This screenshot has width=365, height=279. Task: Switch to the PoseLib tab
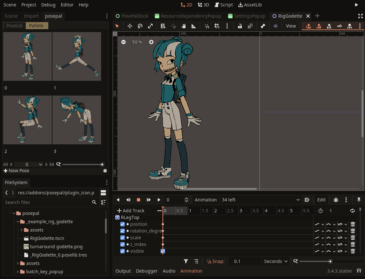point(14,26)
